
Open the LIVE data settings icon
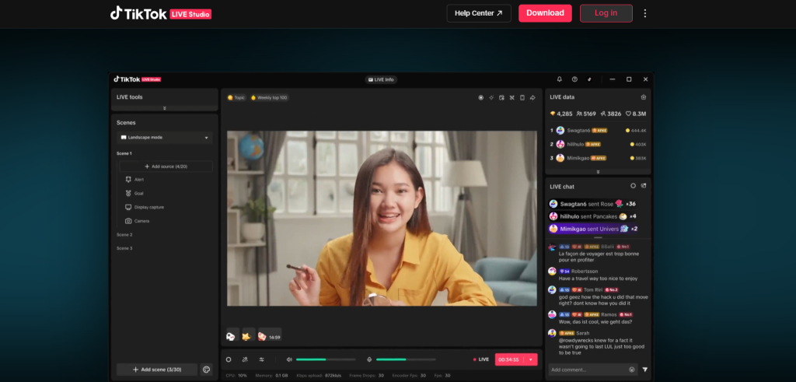pos(643,97)
